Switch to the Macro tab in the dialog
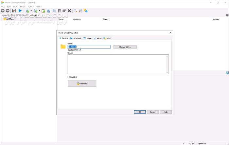 [97, 38]
